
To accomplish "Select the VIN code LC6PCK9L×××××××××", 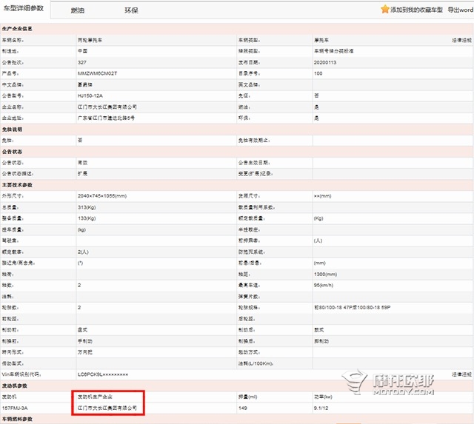I will click(103, 374).
